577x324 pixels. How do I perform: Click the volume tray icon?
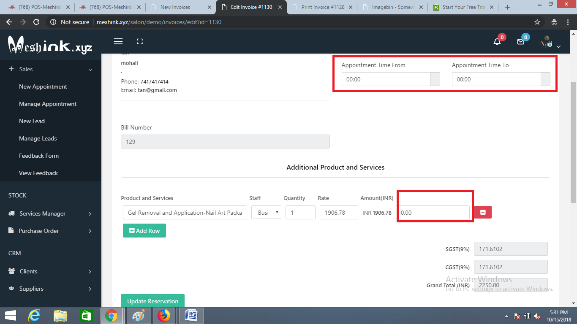[x=537, y=316]
